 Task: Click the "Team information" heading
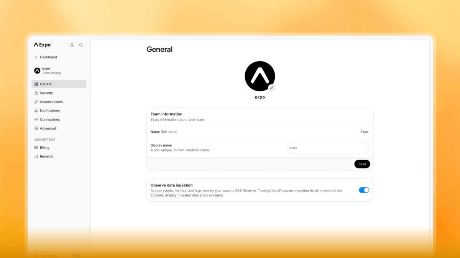click(x=166, y=114)
